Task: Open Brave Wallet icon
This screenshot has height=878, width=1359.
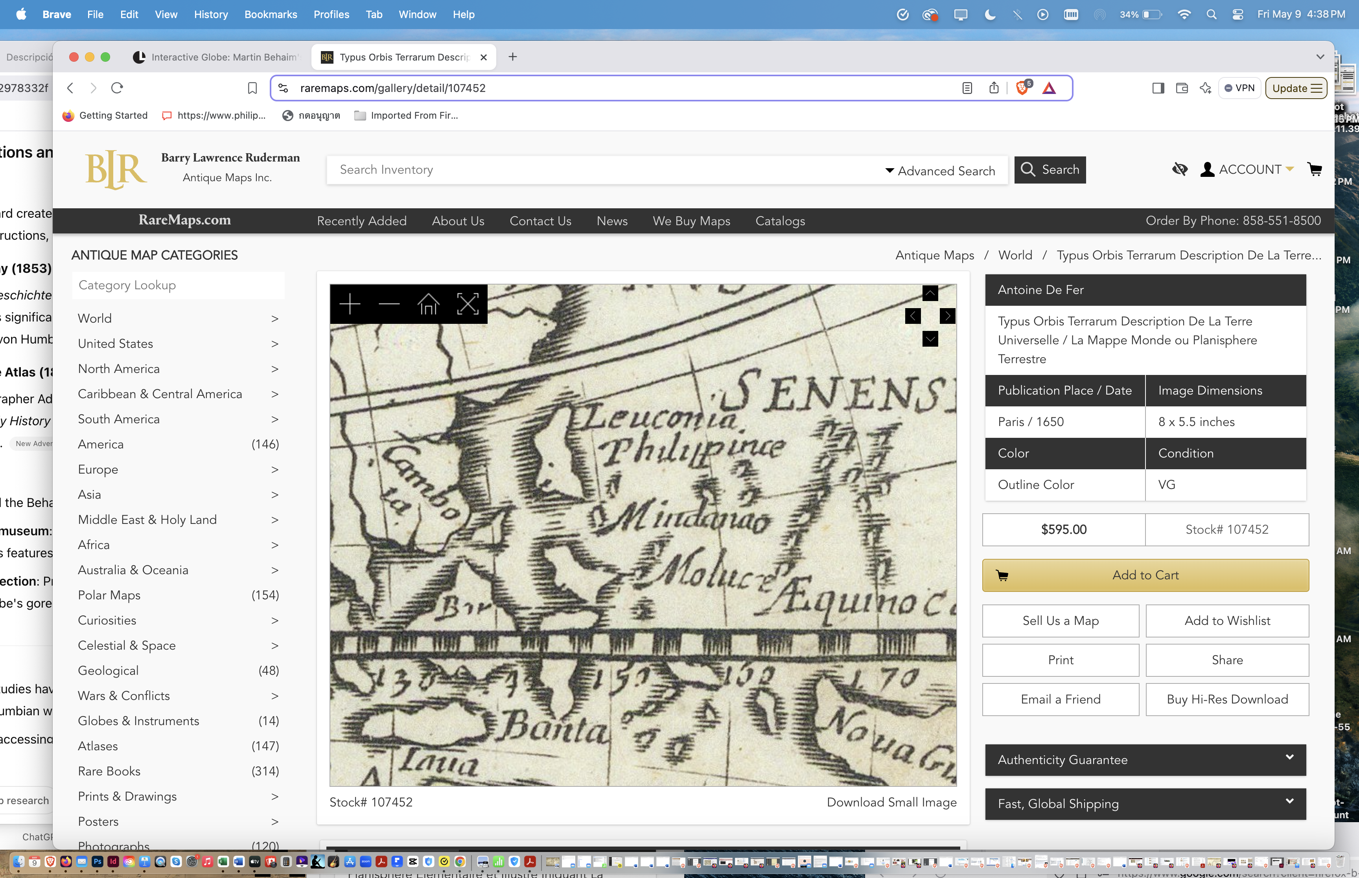Action: click(1182, 88)
